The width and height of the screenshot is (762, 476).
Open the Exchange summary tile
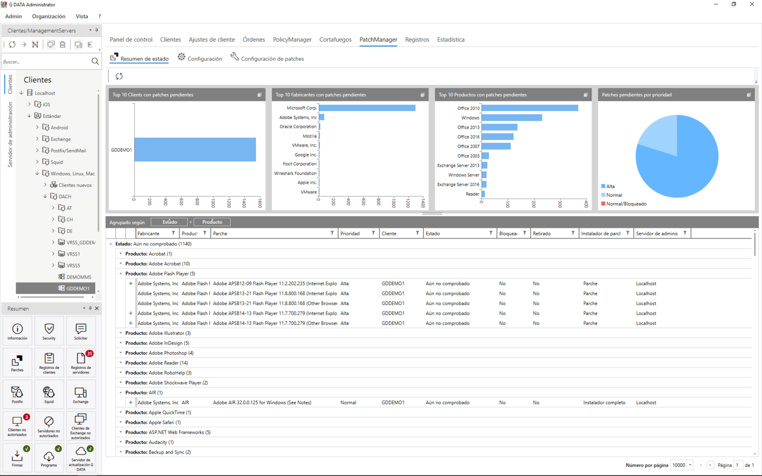[80, 394]
